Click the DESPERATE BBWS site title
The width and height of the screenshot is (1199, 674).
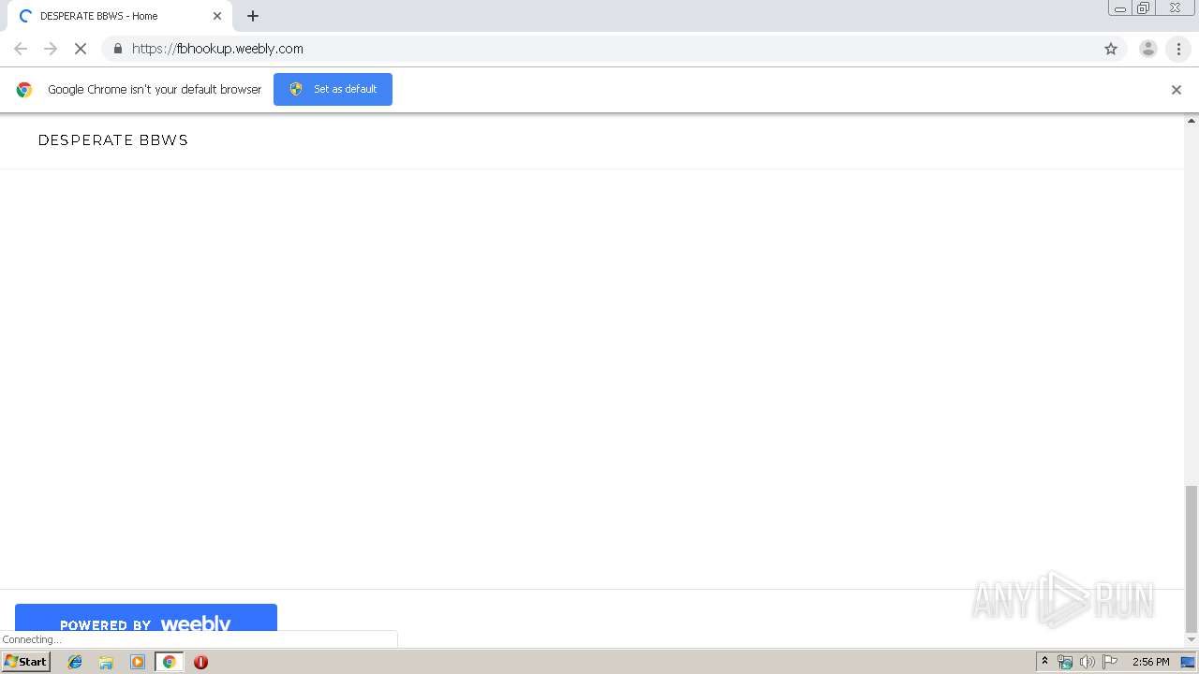[x=113, y=140]
